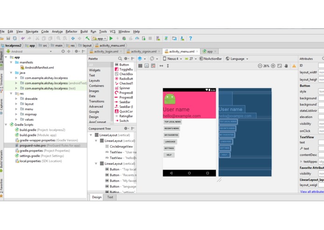The height and width of the screenshot is (230, 324).
Task: Open the Navigate menu
Action: (32, 32)
